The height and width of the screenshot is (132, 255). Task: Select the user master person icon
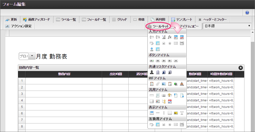pos(151,72)
